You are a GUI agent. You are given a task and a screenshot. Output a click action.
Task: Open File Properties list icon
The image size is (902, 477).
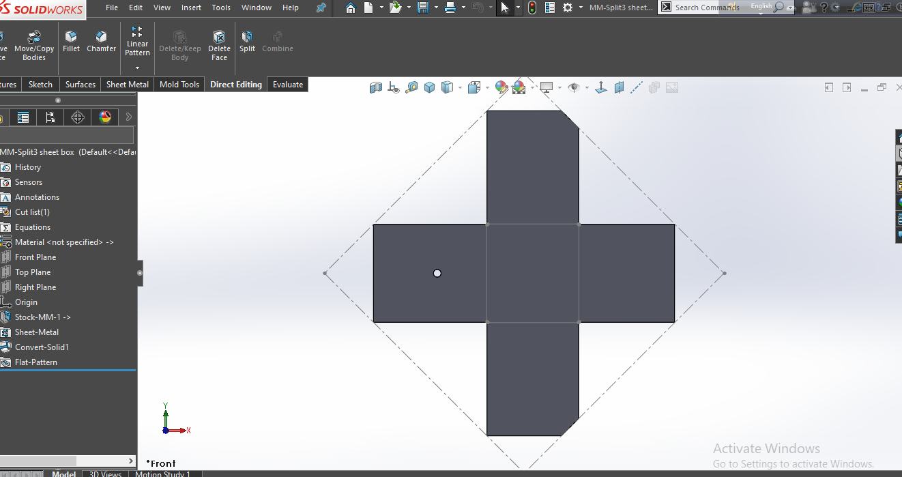tap(550, 8)
